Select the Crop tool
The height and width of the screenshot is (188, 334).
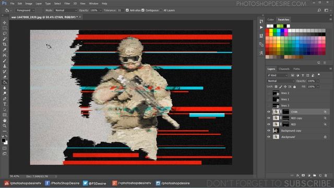coord(5,44)
